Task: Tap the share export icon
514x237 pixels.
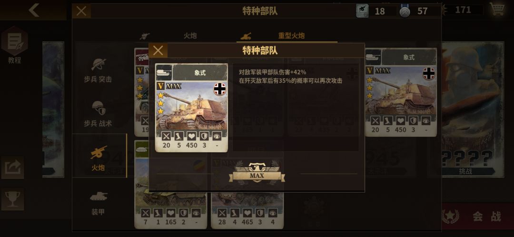Action: (13, 168)
